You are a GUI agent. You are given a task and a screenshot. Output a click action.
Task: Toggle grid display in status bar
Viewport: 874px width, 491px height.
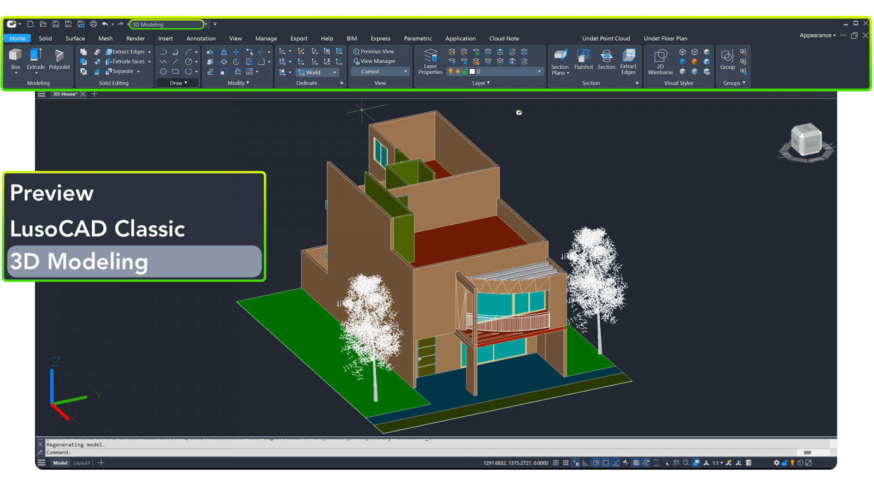[x=556, y=463]
